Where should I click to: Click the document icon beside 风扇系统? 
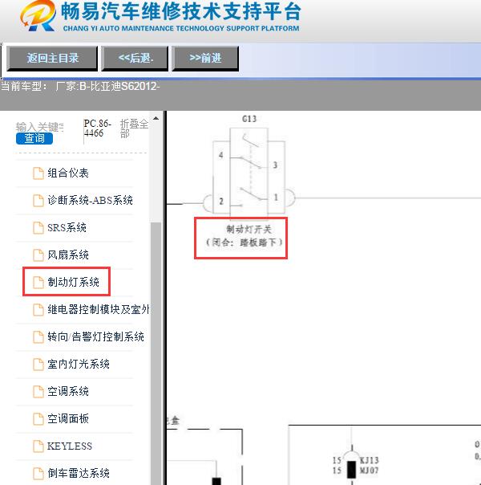point(38,255)
